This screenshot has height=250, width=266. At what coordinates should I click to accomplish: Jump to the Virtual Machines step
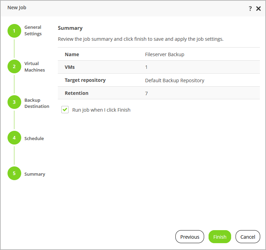click(35, 67)
